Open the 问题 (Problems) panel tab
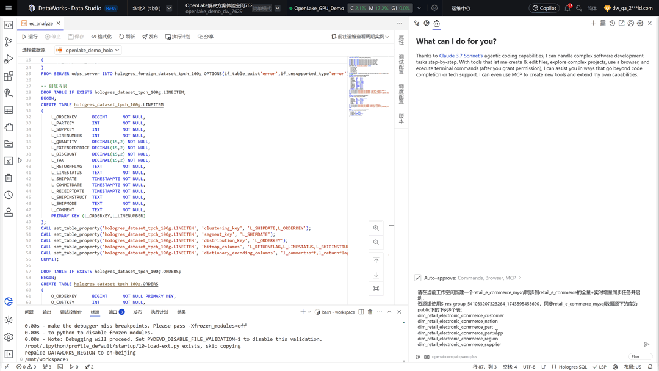 click(x=29, y=312)
